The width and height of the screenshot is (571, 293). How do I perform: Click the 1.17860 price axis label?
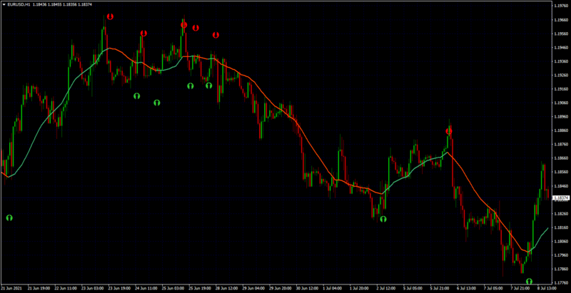coord(561,269)
